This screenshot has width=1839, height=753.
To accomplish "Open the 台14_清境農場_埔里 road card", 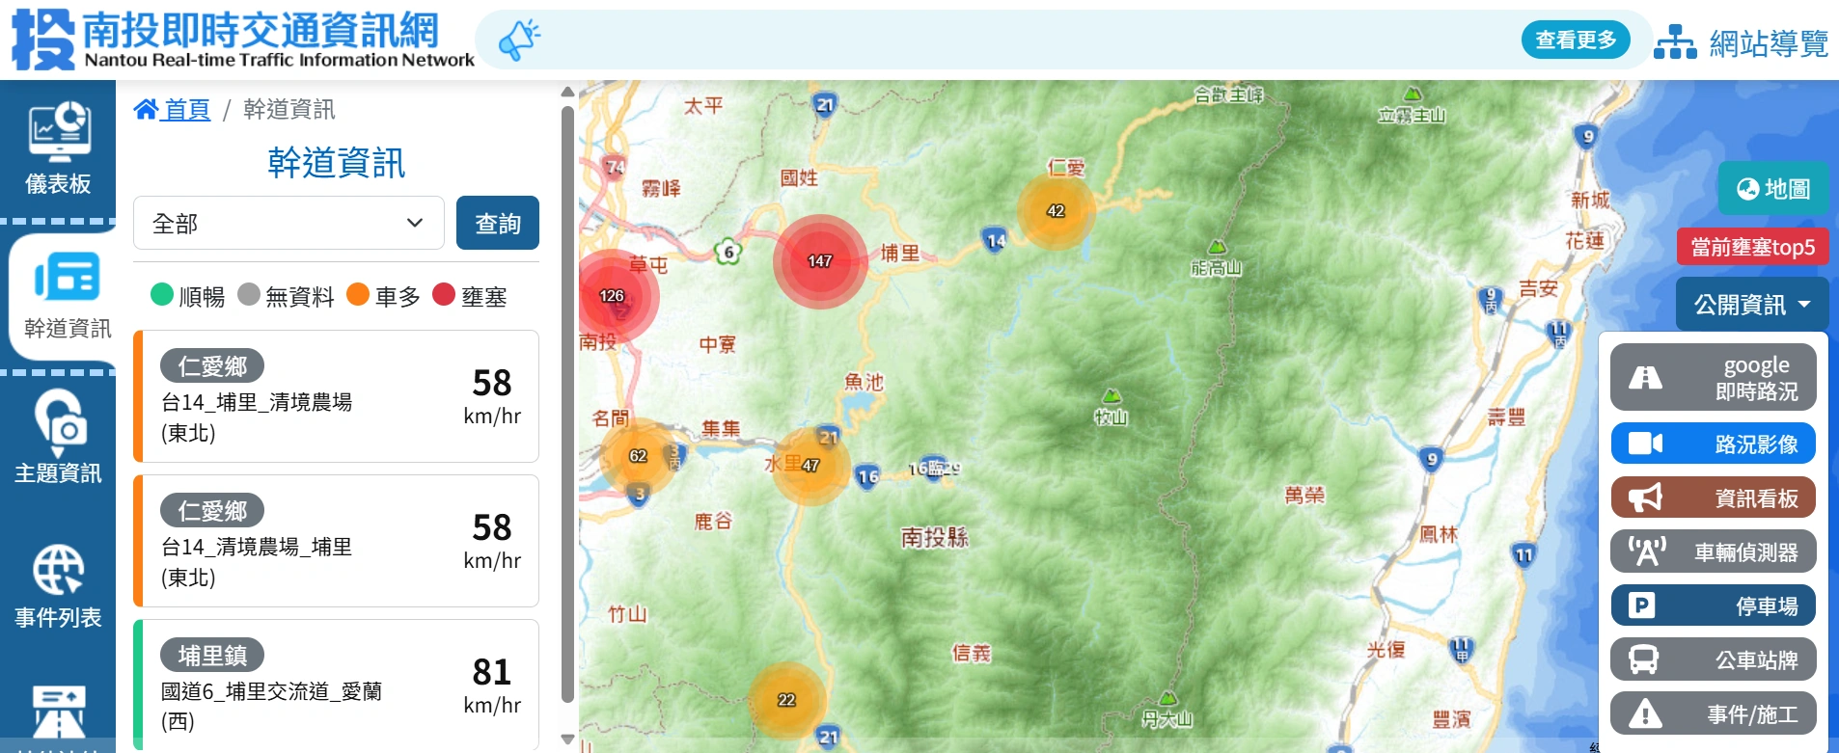I will [336, 541].
